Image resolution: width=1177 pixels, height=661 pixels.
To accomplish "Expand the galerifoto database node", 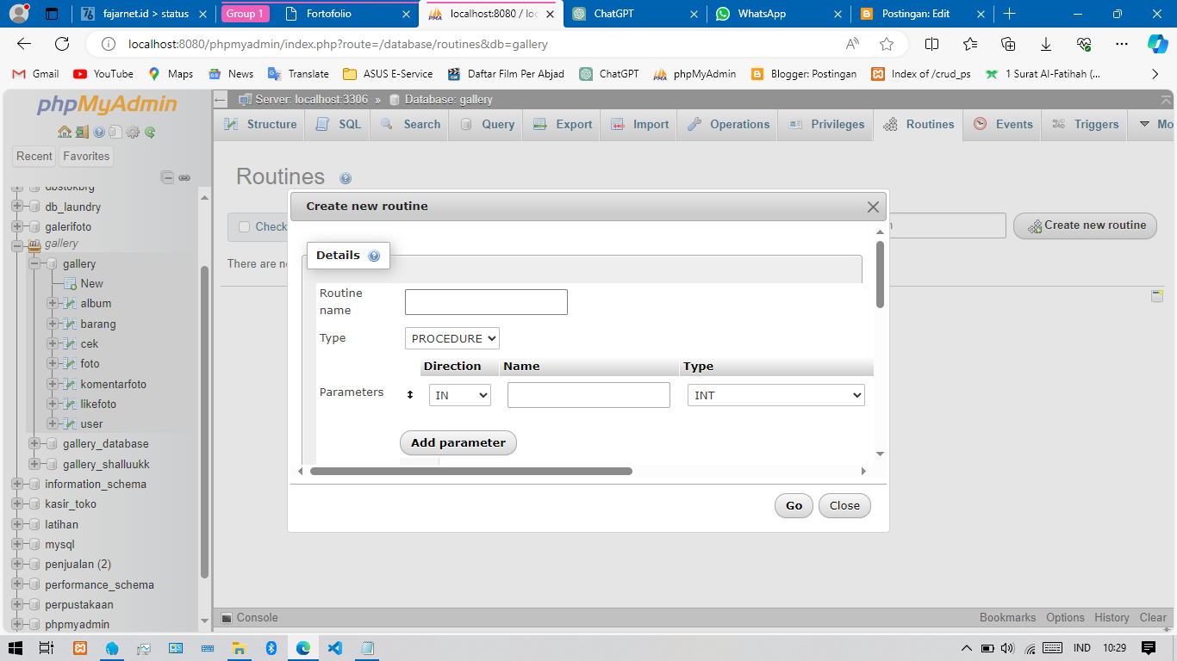I will [x=16, y=226].
